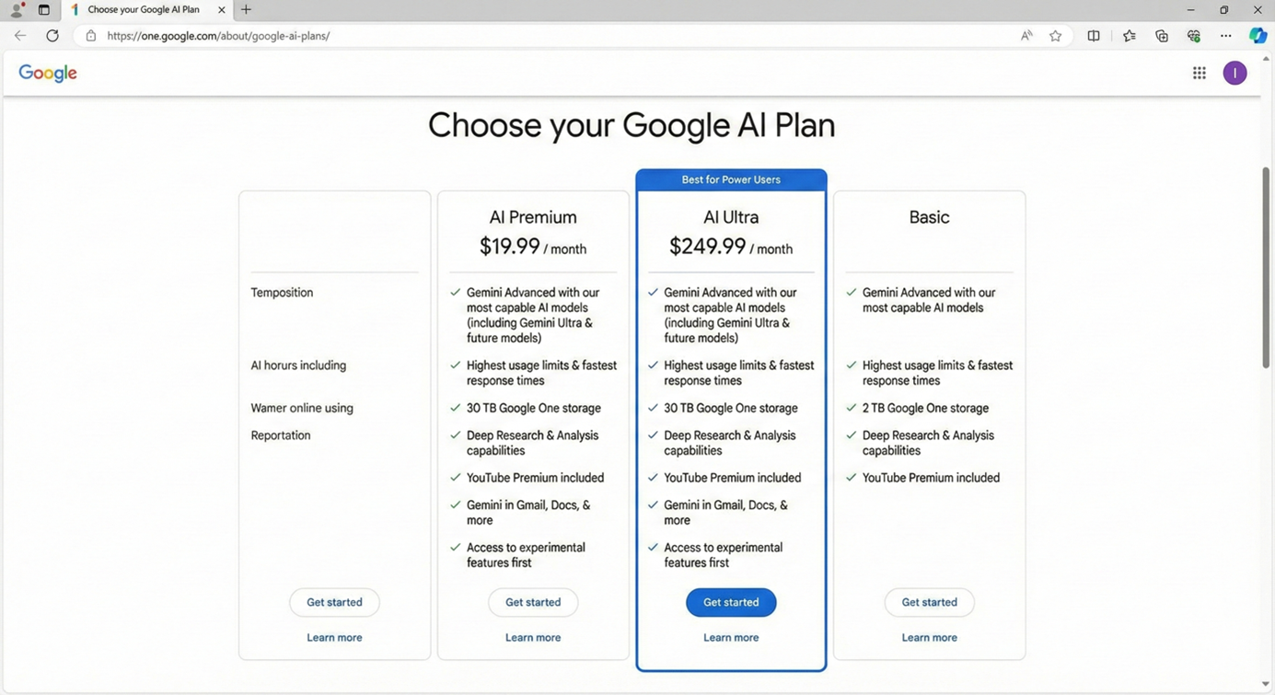Viewport: 1275px width, 695px height.
Task: Add this page to favorites with the star
Action: 1055,35
